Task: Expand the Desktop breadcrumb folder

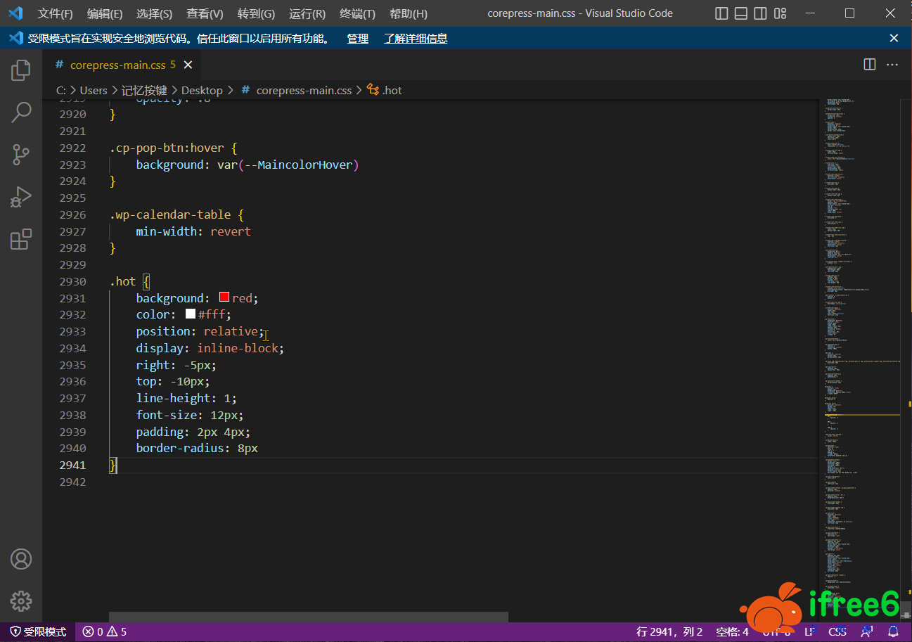Action: (201, 90)
